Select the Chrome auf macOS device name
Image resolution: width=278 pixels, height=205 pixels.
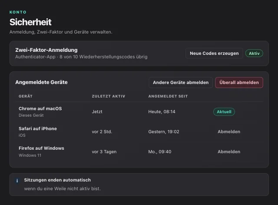(40, 108)
